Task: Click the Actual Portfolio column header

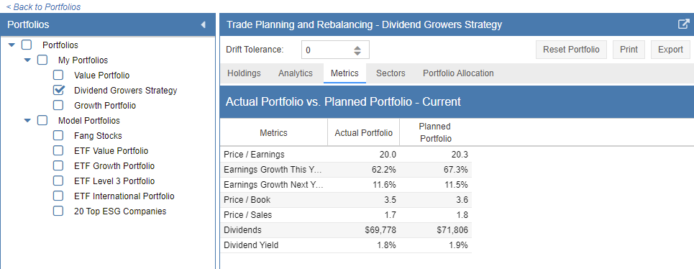Action: [x=363, y=133]
